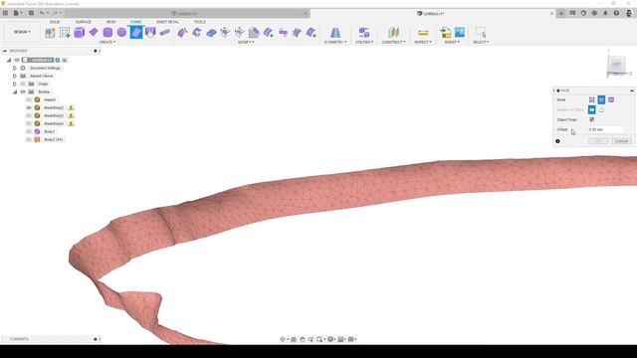Click the Look At icon in navigation bar

coord(294,339)
